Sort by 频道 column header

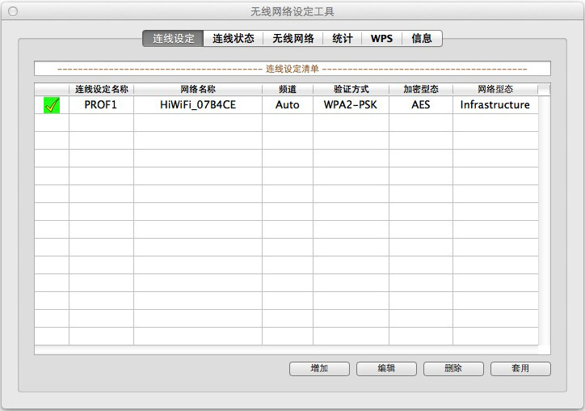(288, 89)
